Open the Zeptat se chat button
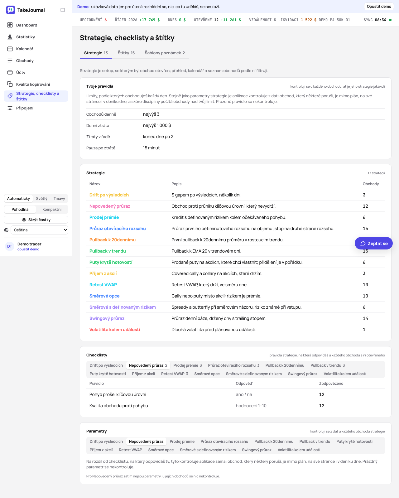Screen dimensions: 399x498 374,244
